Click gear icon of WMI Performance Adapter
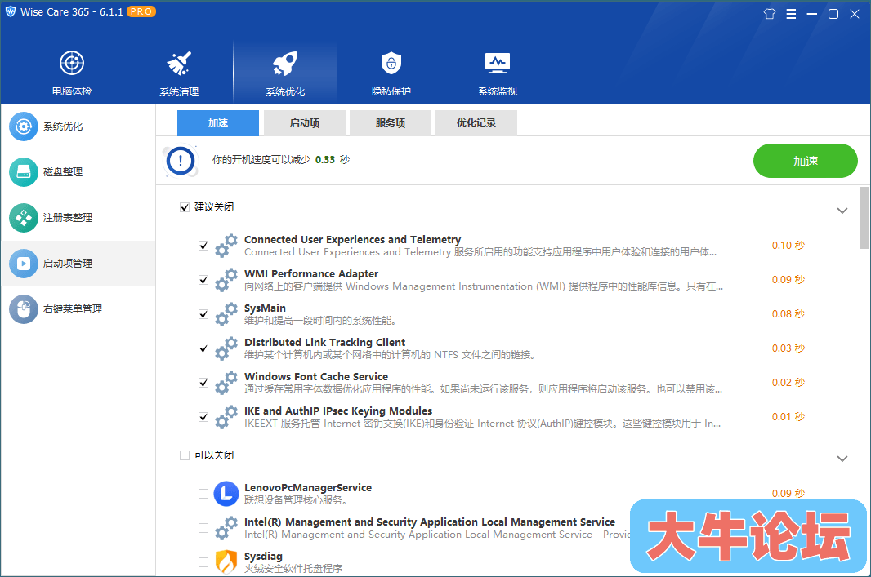Screen dimensions: 871x577 226,280
